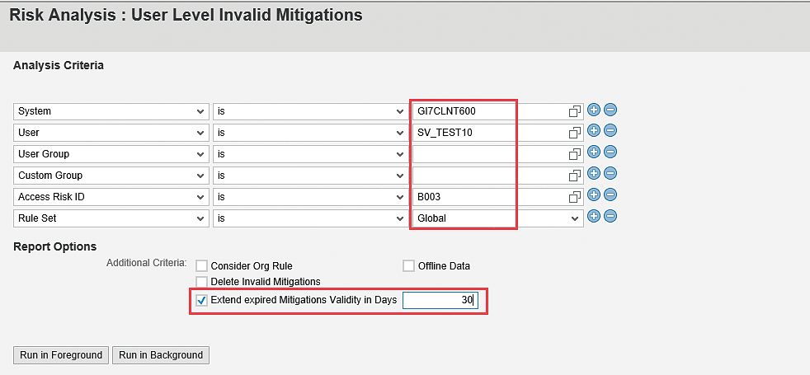Uncheck Extend expired Mitigations Validity checkbox

201,300
